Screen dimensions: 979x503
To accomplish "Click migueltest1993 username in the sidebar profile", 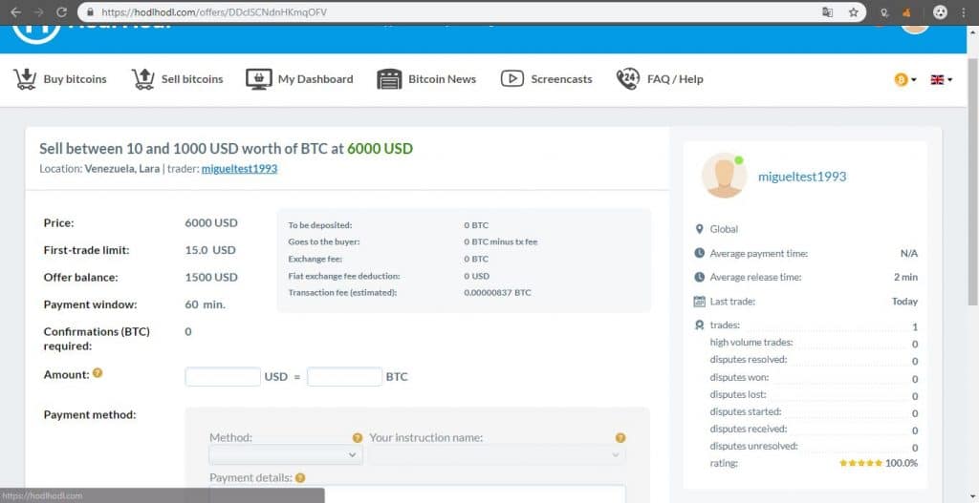I will coord(802,177).
